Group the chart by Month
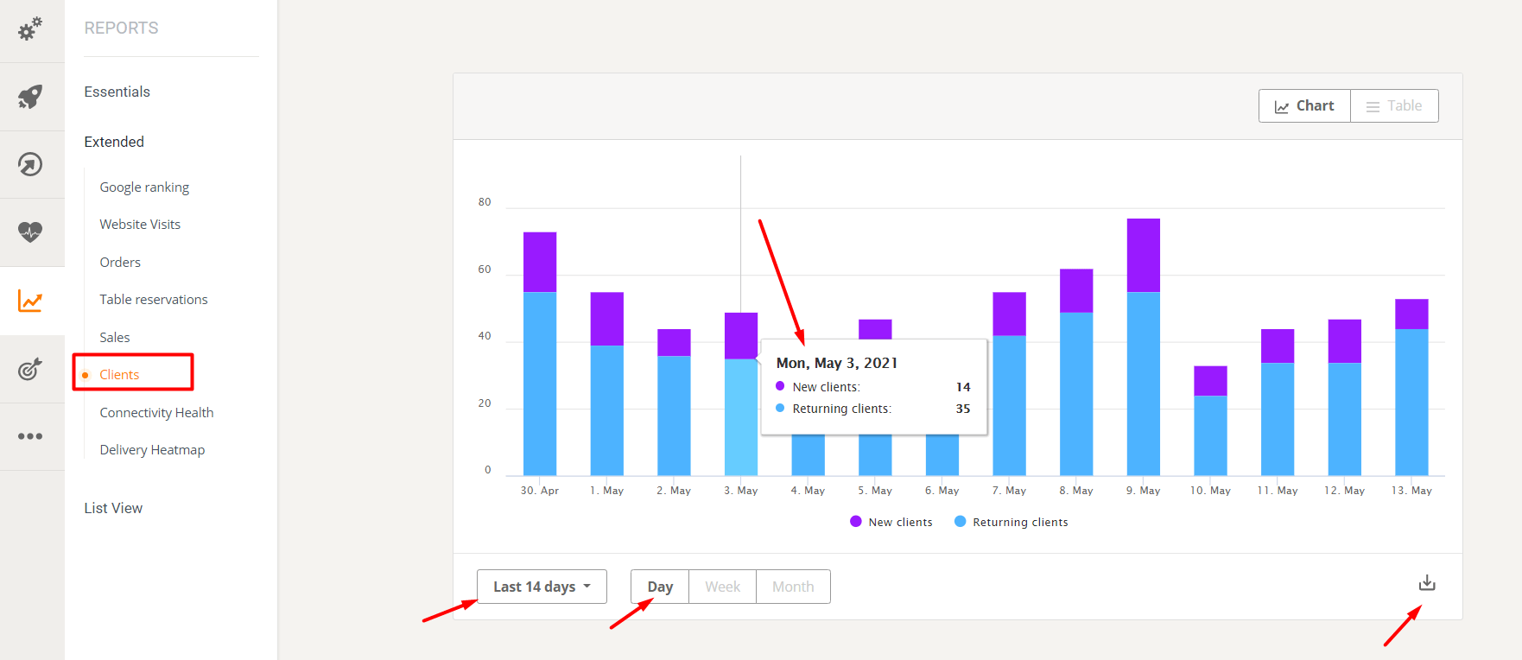The width and height of the screenshot is (1522, 660). pos(793,587)
